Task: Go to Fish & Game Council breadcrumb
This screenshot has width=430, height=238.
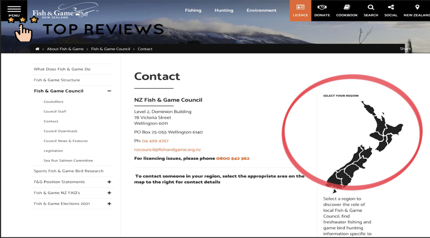Action: click(x=111, y=49)
